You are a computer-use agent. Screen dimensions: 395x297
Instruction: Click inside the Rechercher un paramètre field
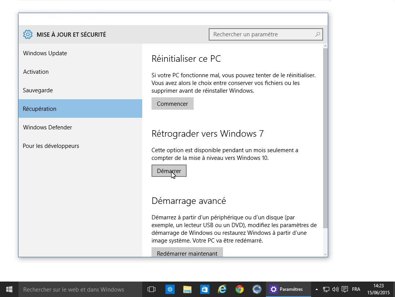click(x=261, y=34)
